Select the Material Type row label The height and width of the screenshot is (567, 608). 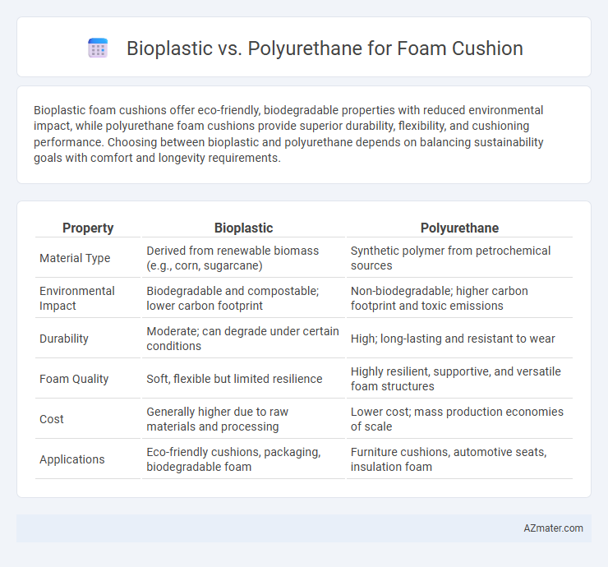(x=75, y=258)
